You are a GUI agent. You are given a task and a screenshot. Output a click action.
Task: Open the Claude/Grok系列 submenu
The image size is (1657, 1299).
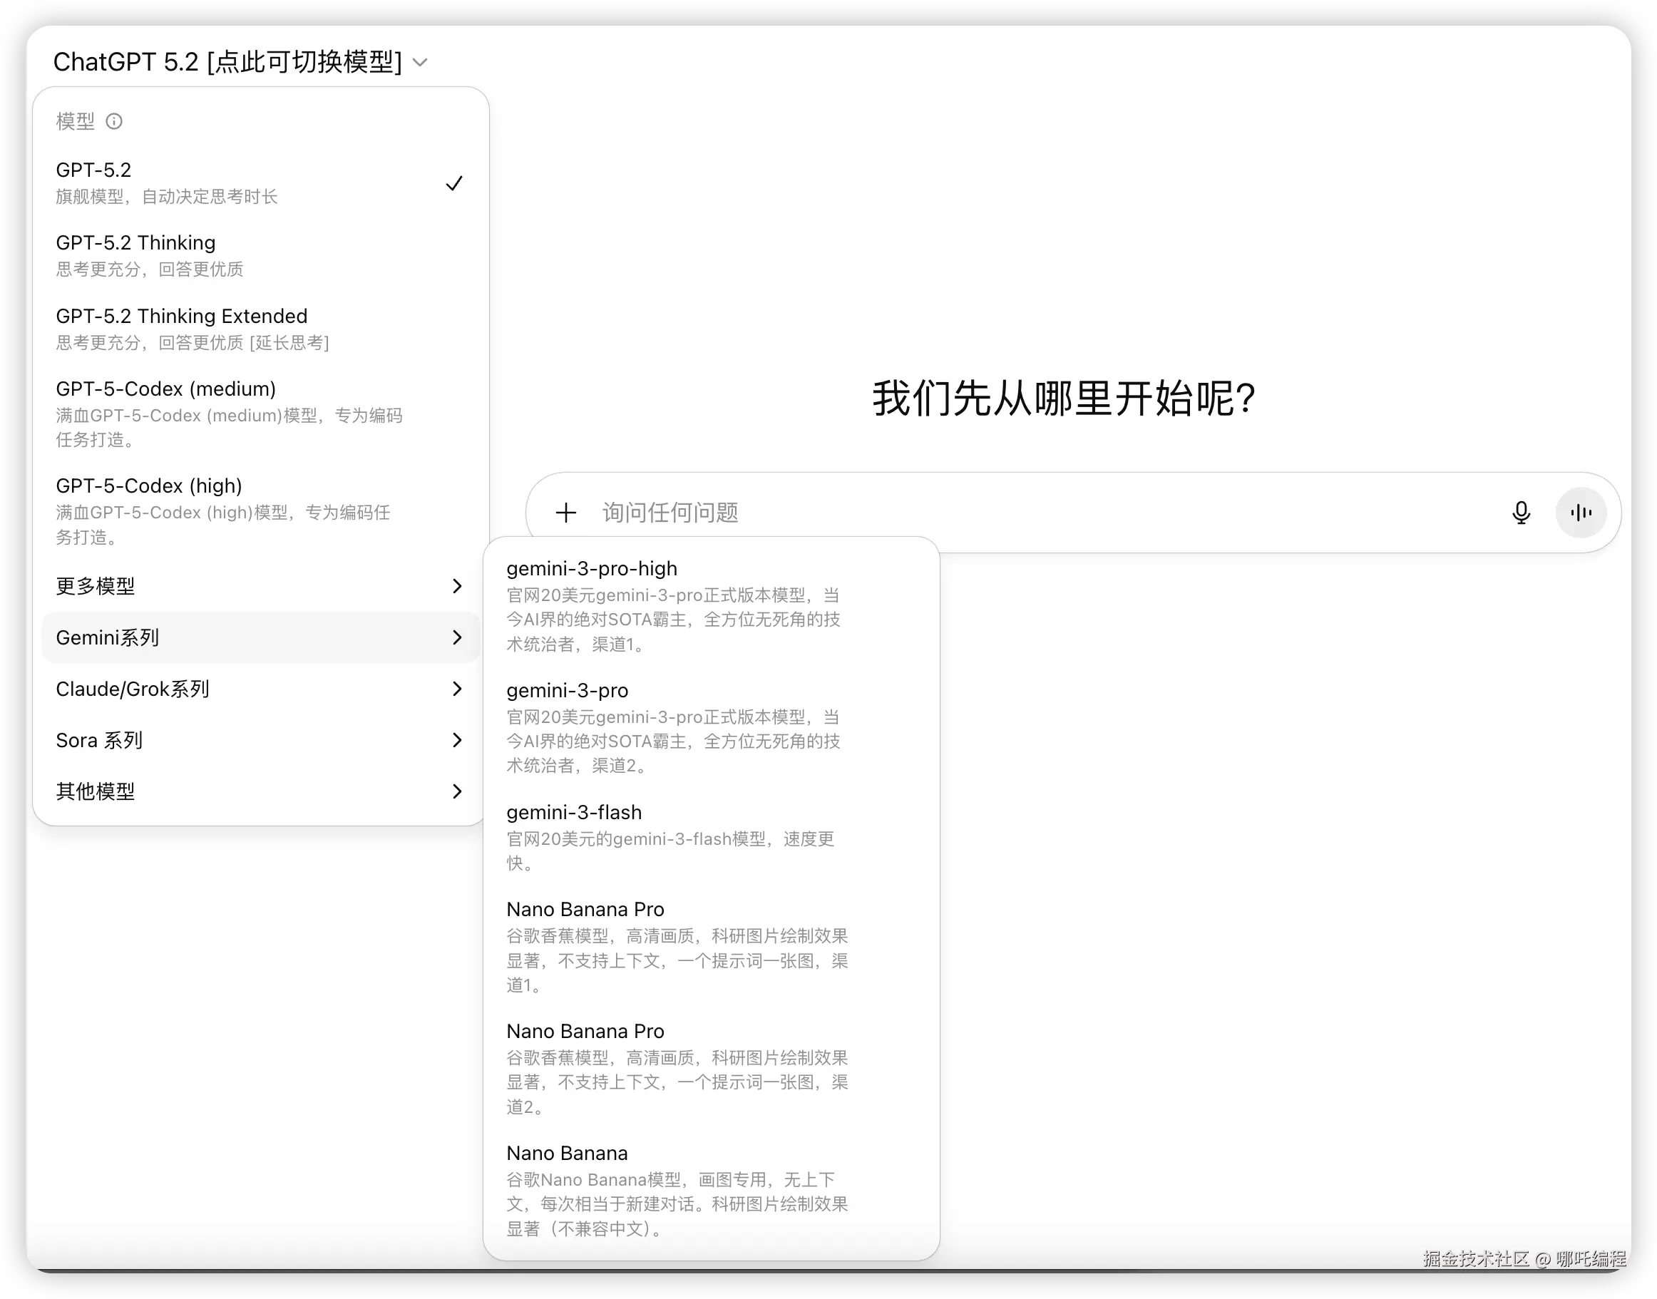coord(259,689)
